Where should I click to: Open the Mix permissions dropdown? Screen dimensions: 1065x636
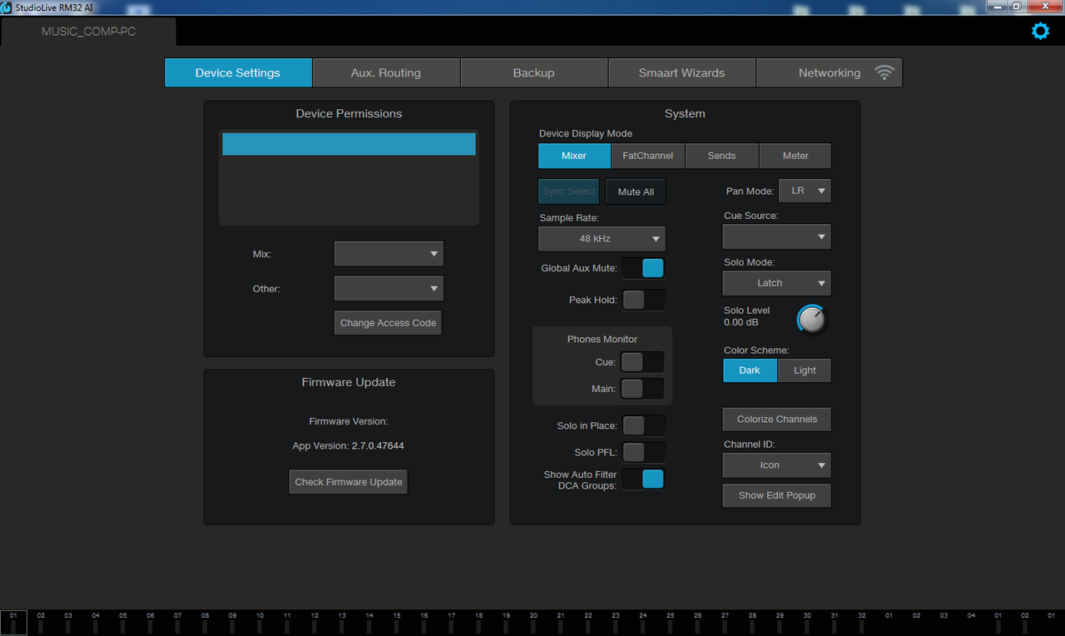pyautogui.click(x=389, y=254)
